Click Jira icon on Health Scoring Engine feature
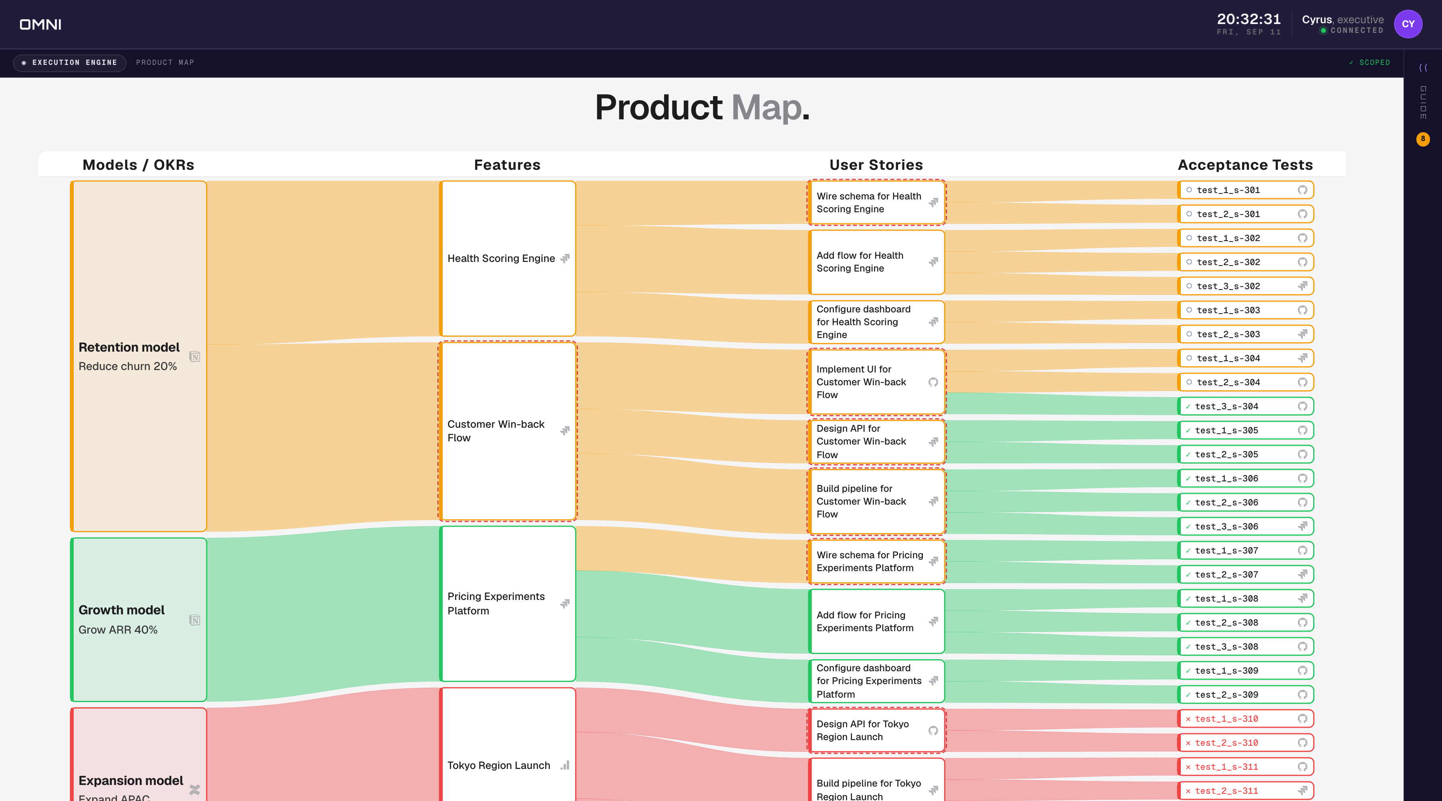The height and width of the screenshot is (801, 1442). coord(565,258)
